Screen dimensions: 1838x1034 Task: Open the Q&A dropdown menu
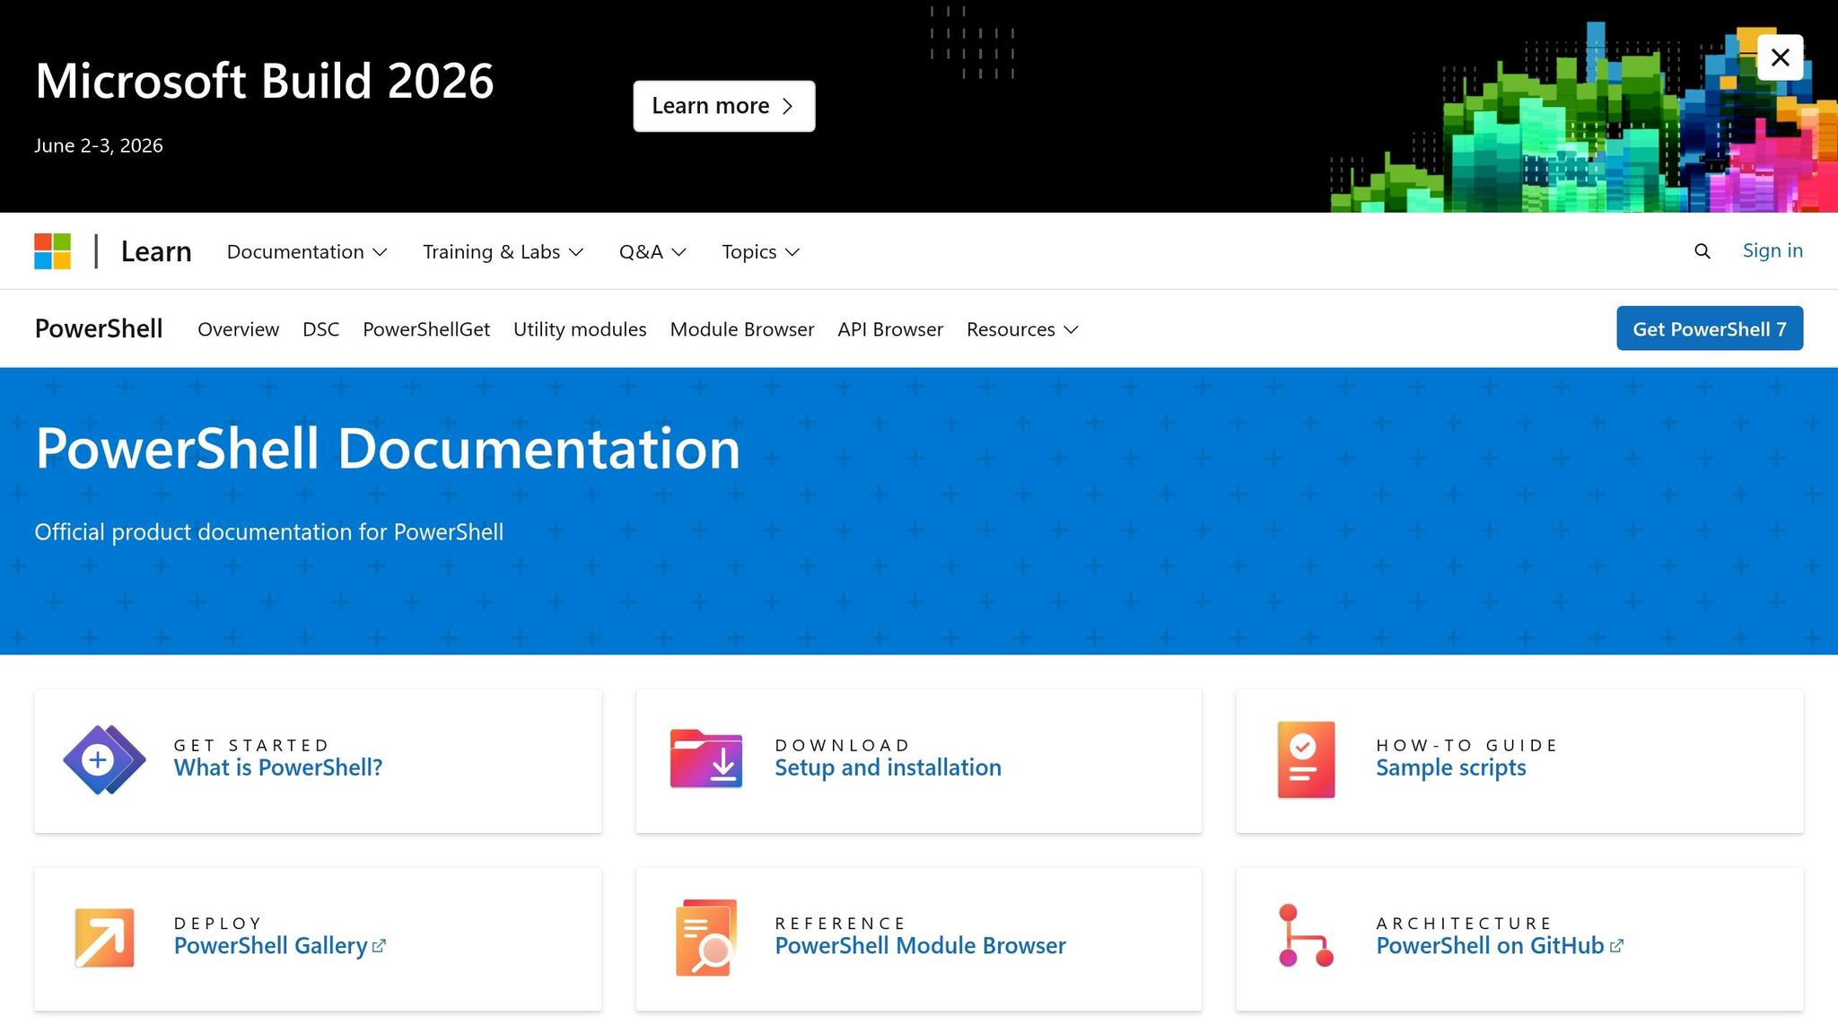pos(652,252)
